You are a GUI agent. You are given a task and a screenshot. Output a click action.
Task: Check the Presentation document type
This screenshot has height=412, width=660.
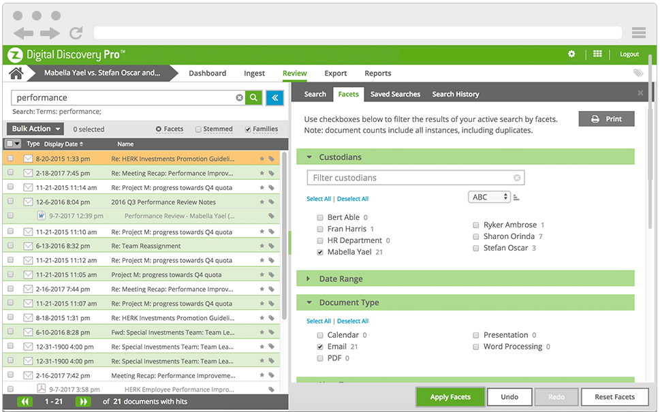475,336
